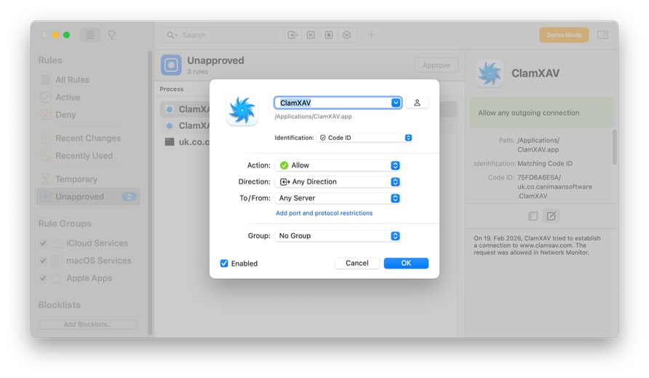Select Active in Rules sidebar

(x=88, y=98)
